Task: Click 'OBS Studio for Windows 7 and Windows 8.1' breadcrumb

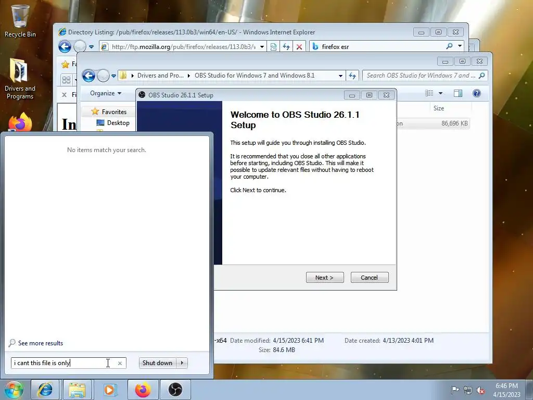Action: [x=254, y=76]
